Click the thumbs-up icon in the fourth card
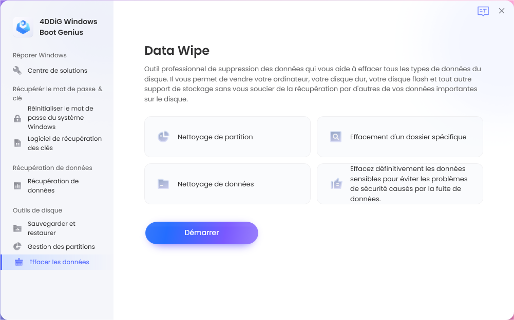 (336, 184)
